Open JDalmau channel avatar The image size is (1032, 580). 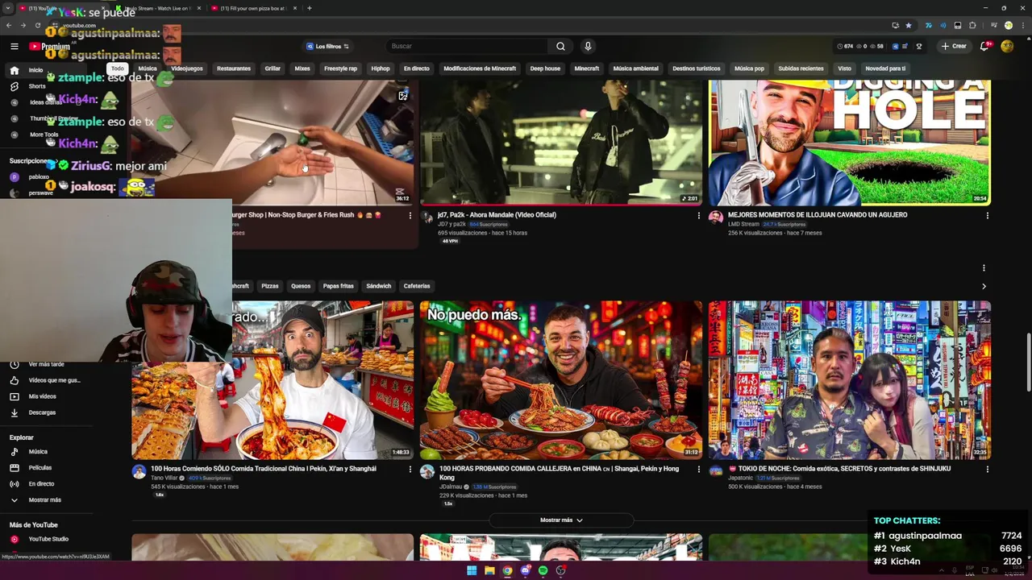(x=427, y=471)
